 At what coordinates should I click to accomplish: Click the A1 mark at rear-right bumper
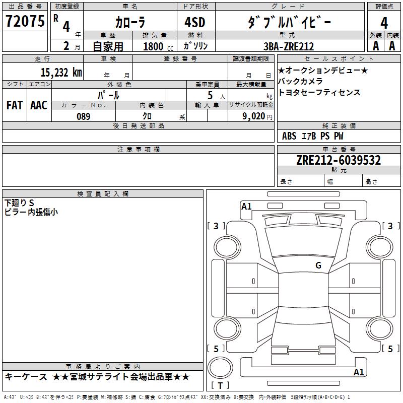click(x=359, y=372)
